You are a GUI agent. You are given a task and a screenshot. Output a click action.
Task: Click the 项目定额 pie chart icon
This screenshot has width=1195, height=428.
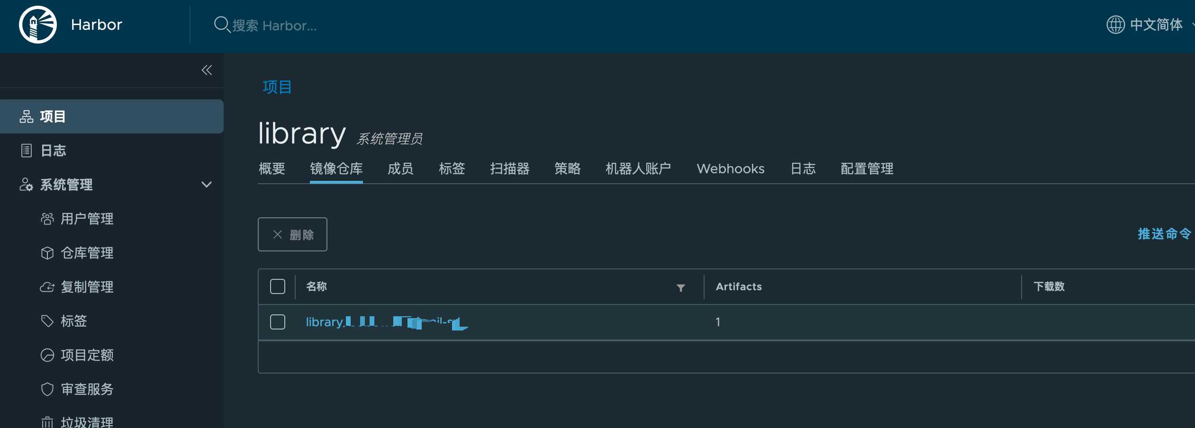[47, 355]
